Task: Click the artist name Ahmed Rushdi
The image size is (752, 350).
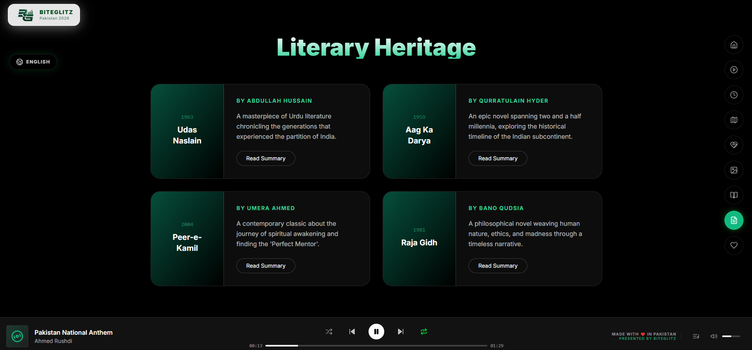Action: [x=53, y=341]
